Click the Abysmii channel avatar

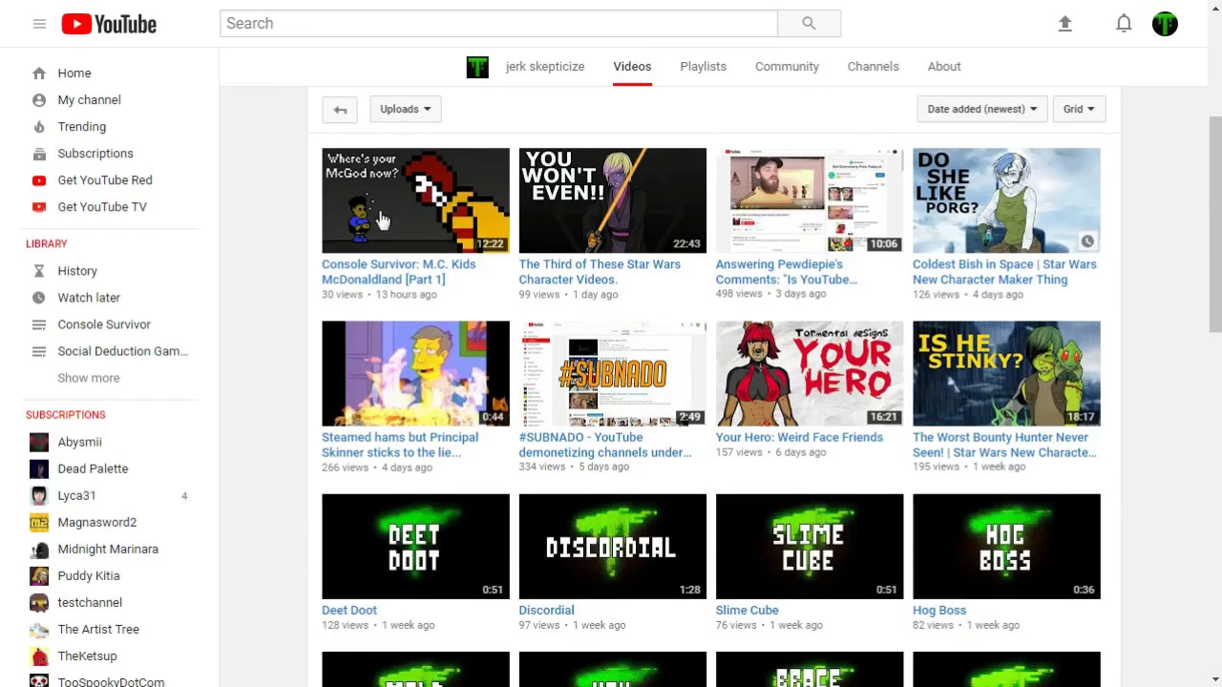[39, 442]
